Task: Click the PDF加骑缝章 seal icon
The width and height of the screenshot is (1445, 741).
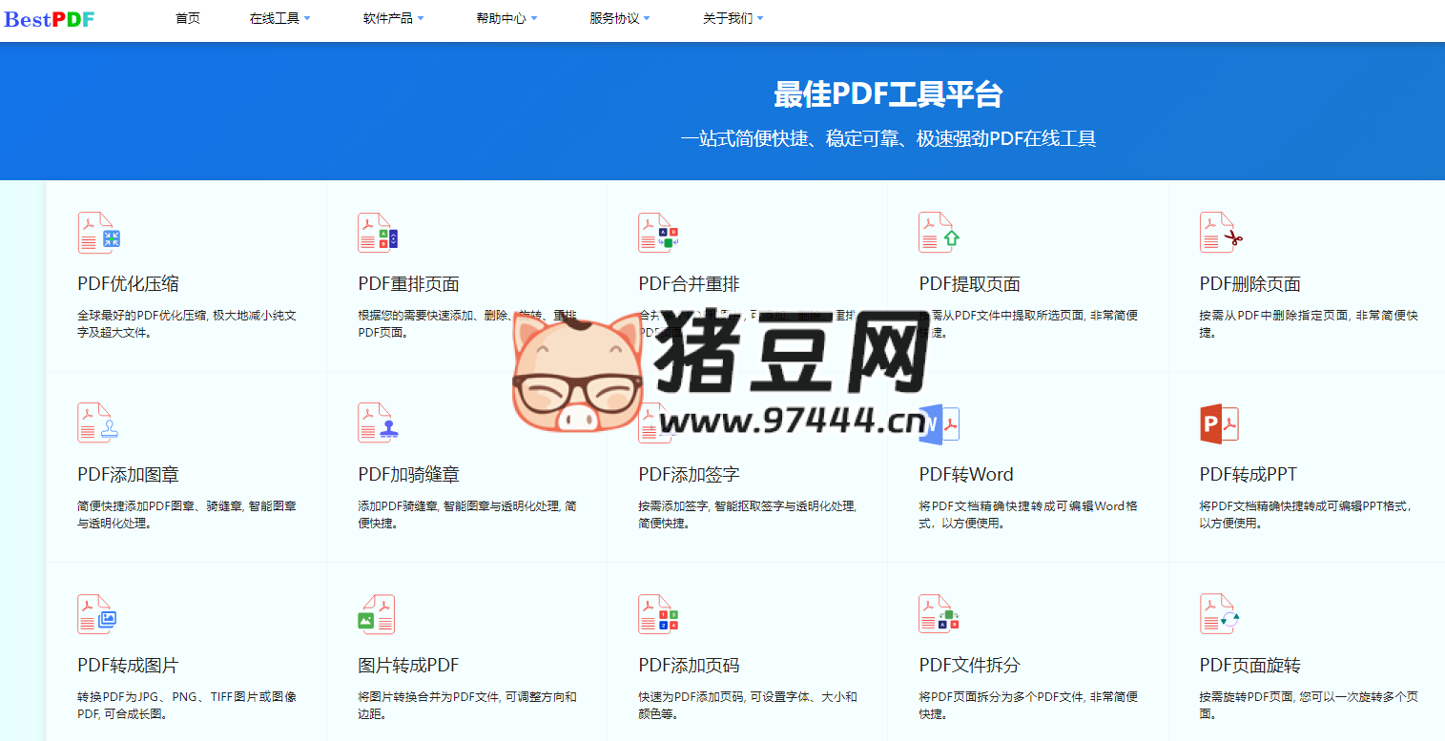Action: click(377, 422)
